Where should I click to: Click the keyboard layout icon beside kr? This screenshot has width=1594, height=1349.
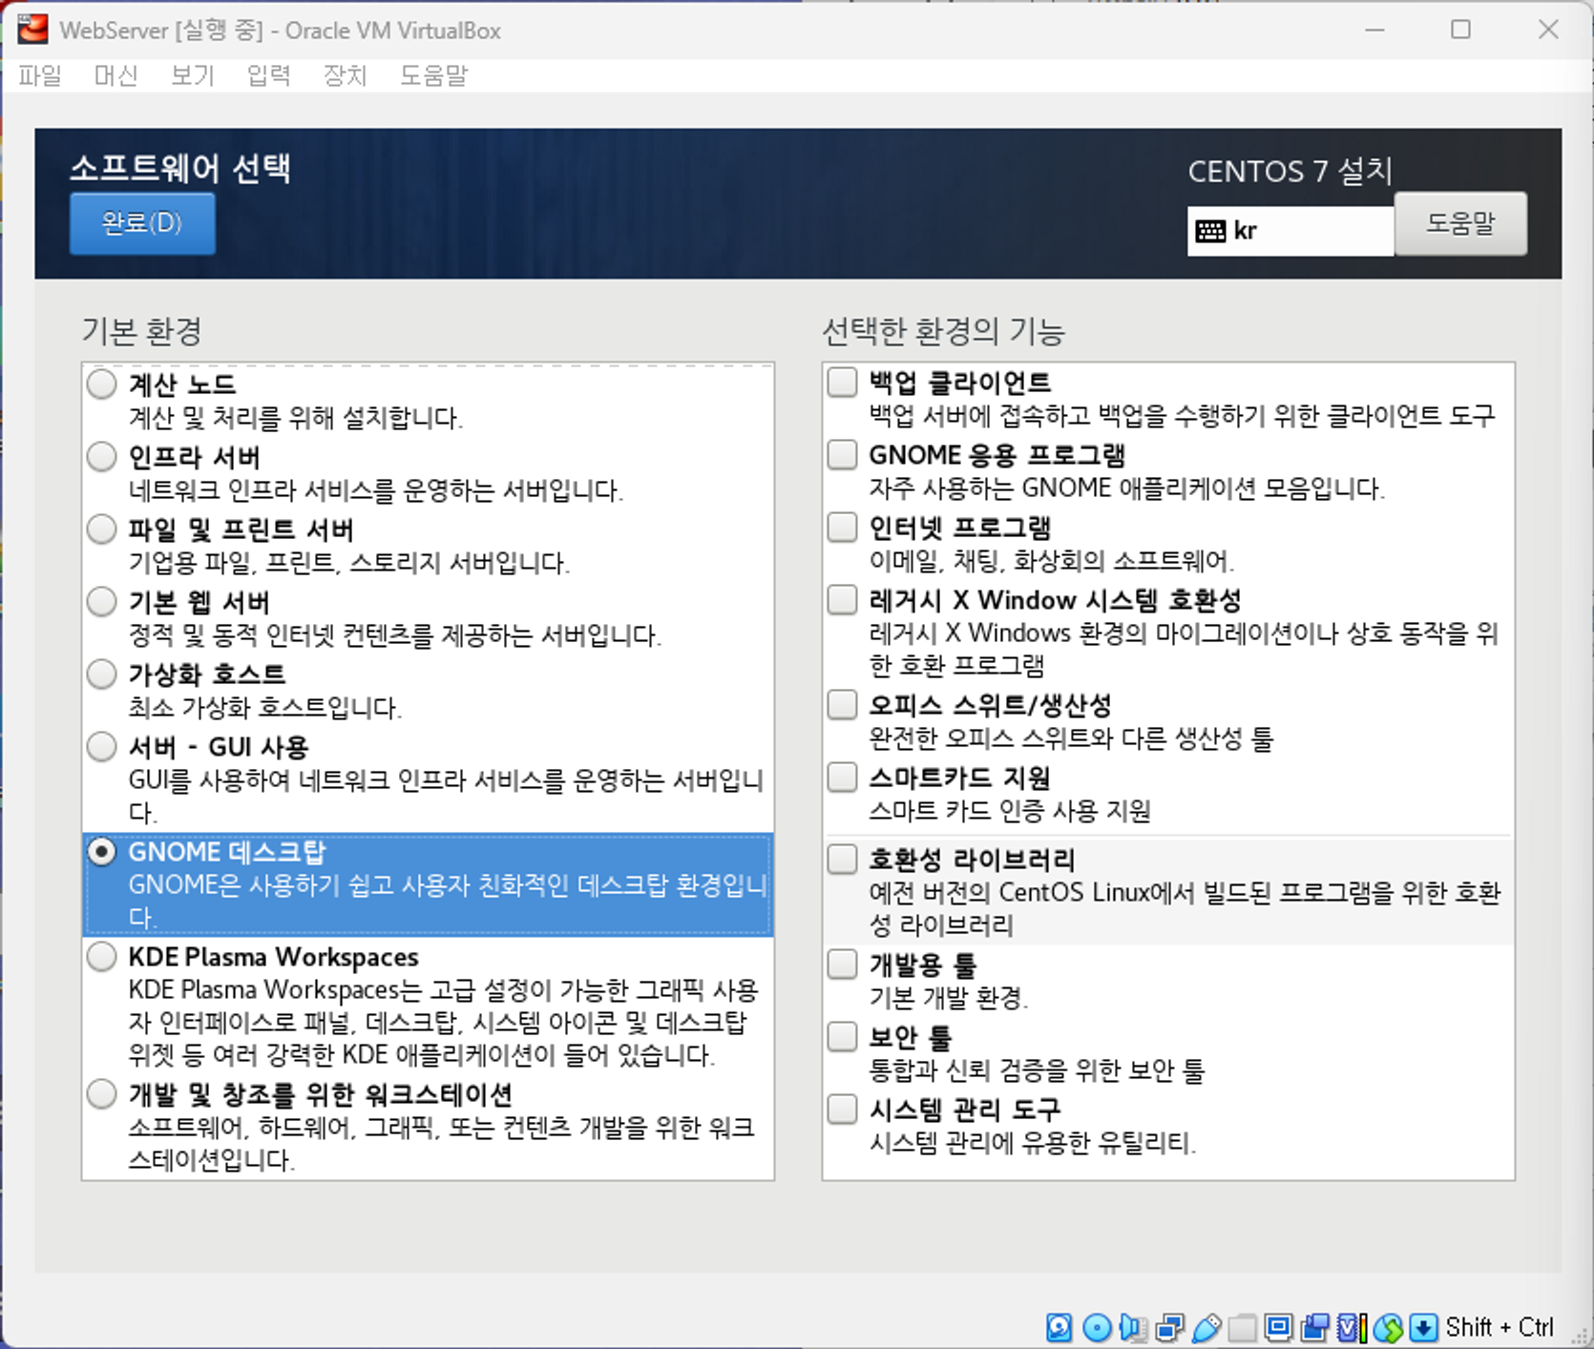pos(1210,231)
